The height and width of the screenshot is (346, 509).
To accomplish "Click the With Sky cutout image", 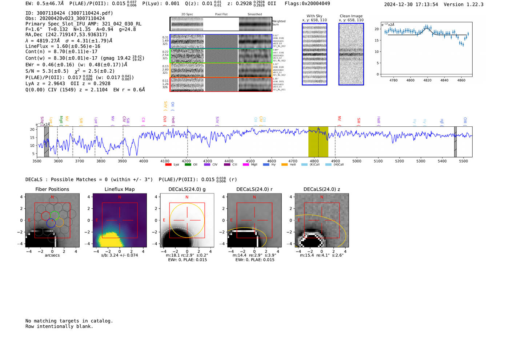I will [314, 54].
